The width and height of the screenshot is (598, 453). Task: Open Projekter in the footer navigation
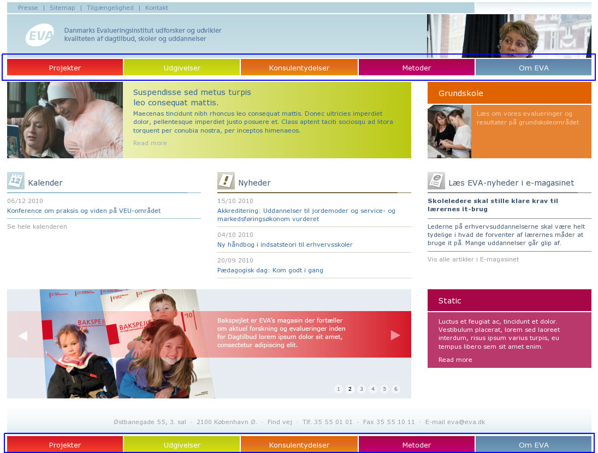[65, 445]
